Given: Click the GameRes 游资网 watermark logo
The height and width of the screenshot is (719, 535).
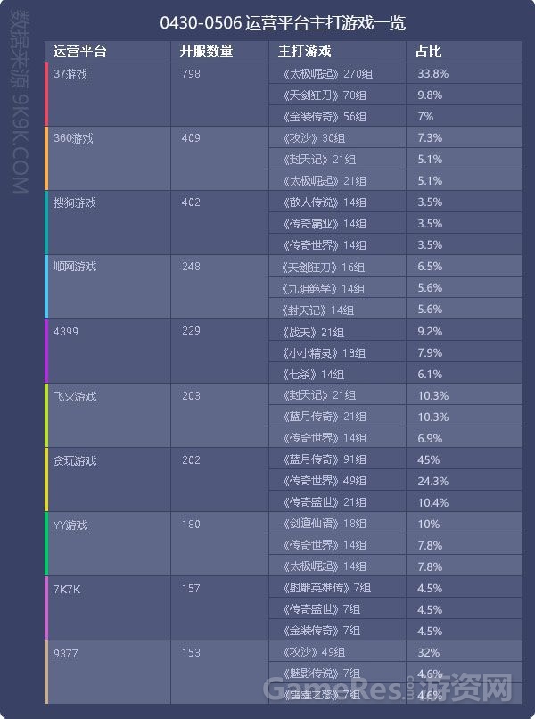Looking at the screenshot, I should 388,688.
